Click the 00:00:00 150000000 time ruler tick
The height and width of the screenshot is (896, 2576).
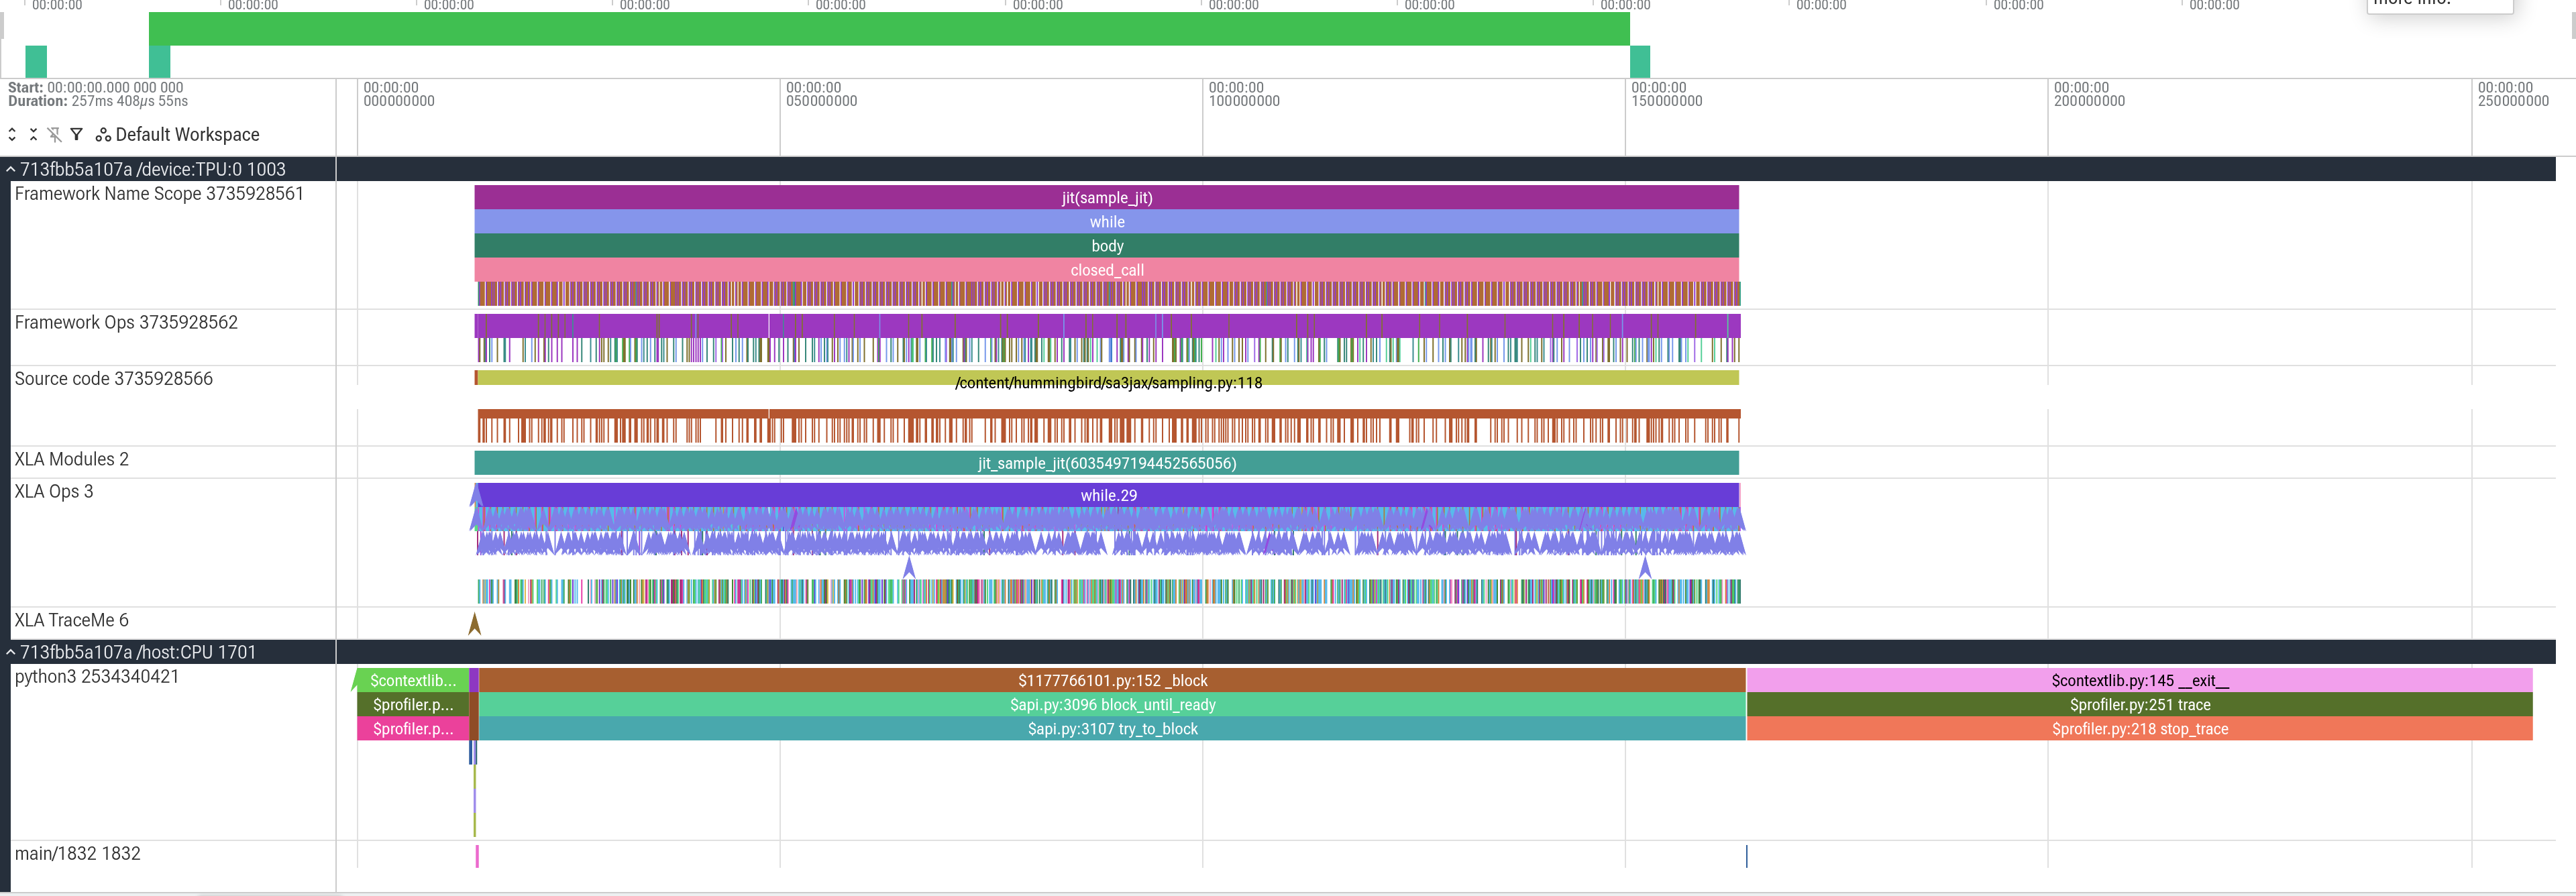1666,94
